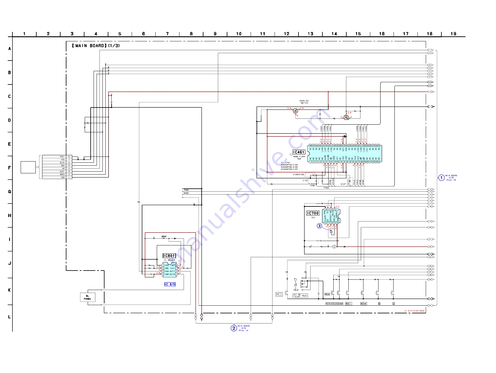
Task: Click the circled number 1 reference marker
Action: [x=441, y=178]
